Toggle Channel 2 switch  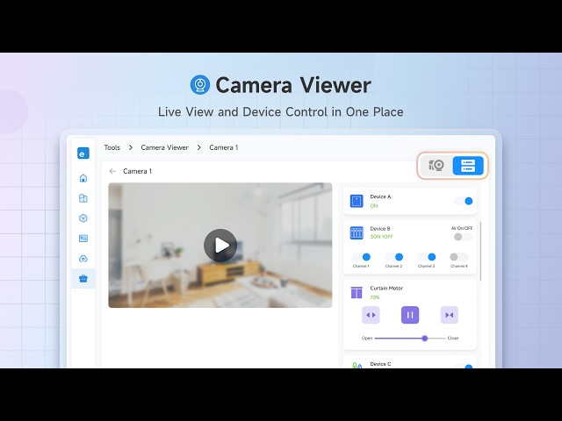click(393, 257)
